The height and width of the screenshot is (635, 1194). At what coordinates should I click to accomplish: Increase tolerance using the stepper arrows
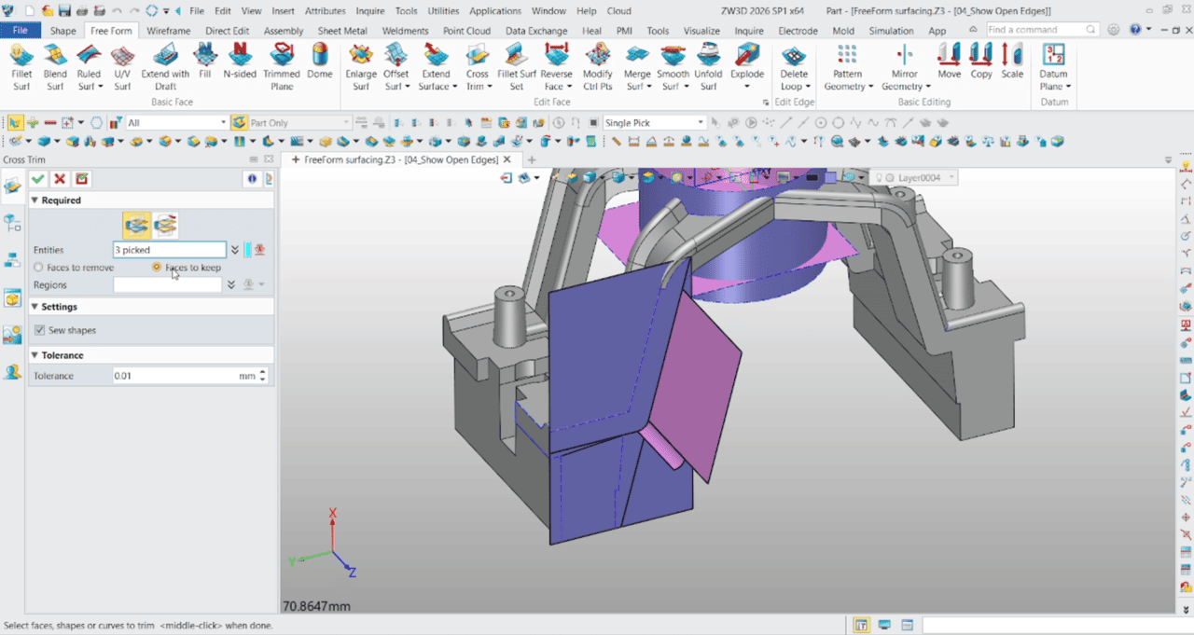[260, 371]
